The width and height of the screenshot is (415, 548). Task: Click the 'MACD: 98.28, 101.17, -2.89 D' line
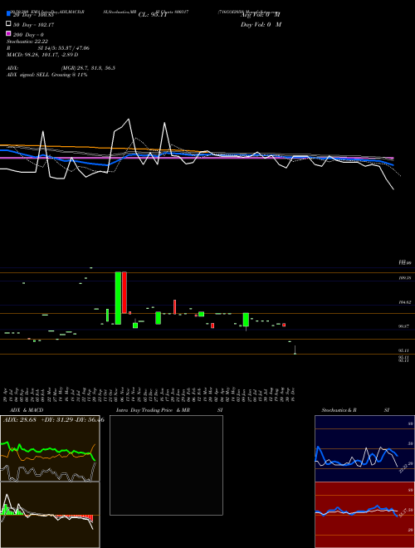[42, 55]
